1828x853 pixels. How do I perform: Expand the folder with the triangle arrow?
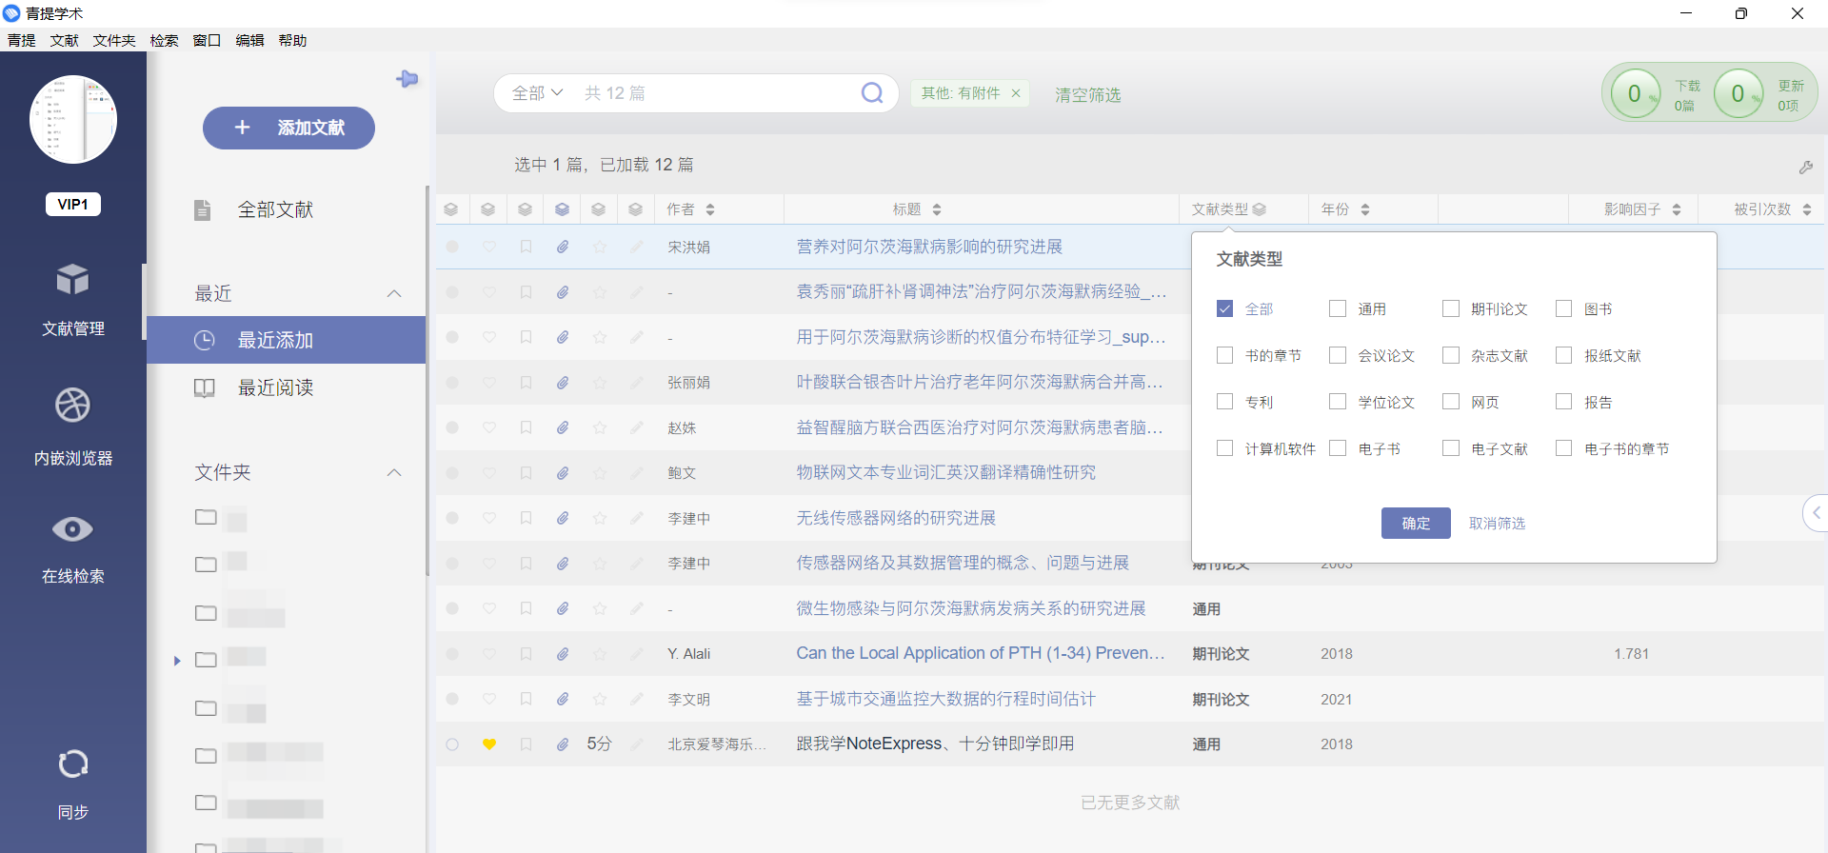[x=177, y=660]
